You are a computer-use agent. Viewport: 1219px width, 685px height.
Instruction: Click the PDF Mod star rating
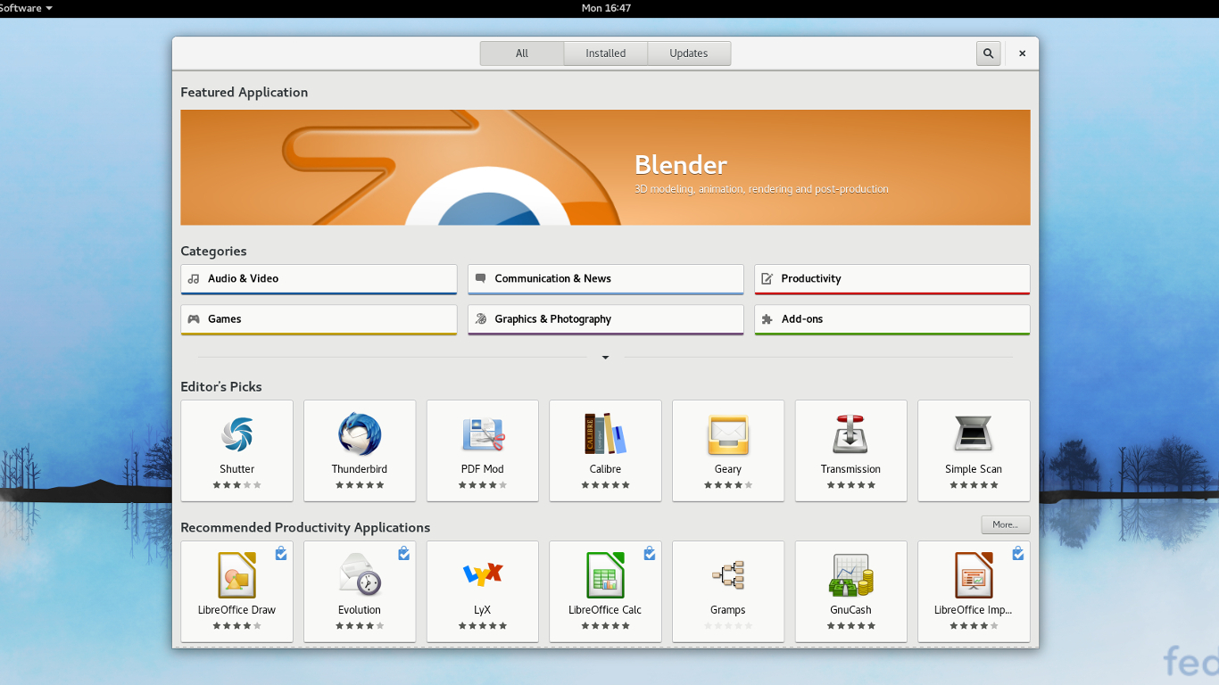[483, 485]
